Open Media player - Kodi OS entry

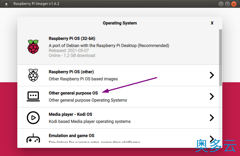[x=118, y=118]
